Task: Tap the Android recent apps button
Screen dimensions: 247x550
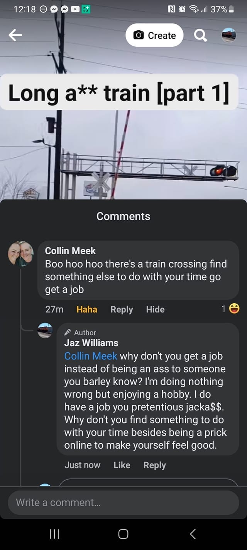Action: click(x=54, y=534)
